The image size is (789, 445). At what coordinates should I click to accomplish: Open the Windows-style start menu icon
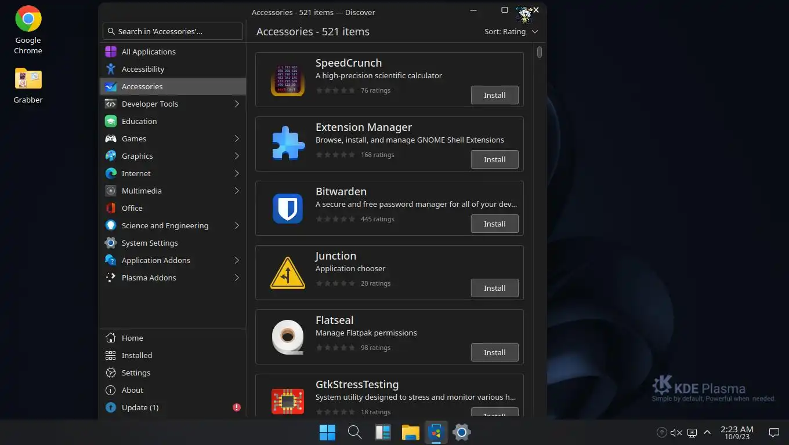point(327,432)
